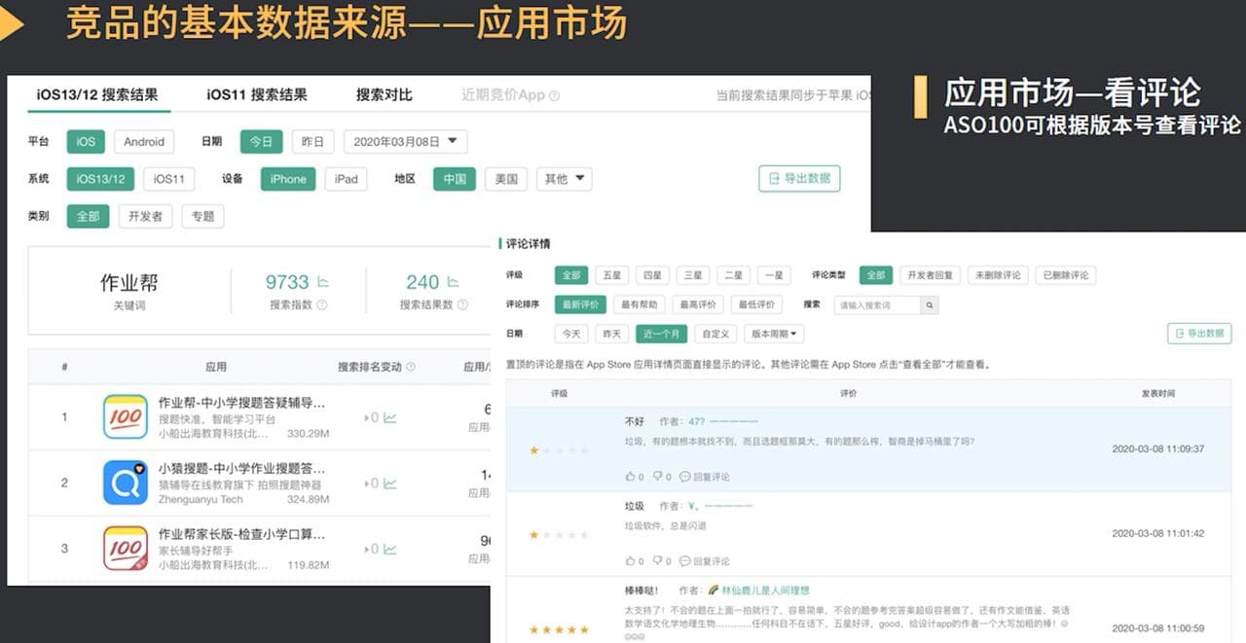Click the help icon next to 近期竞价App
The height and width of the screenshot is (643, 1246).
(x=554, y=95)
